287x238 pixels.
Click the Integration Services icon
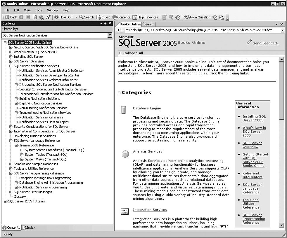[125, 211]
